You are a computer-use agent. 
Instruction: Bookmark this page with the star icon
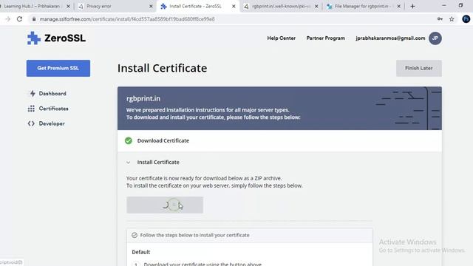click(x=452, y=19)
